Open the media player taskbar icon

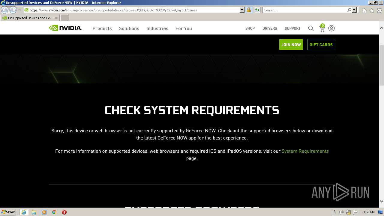(x=44, y=212)
